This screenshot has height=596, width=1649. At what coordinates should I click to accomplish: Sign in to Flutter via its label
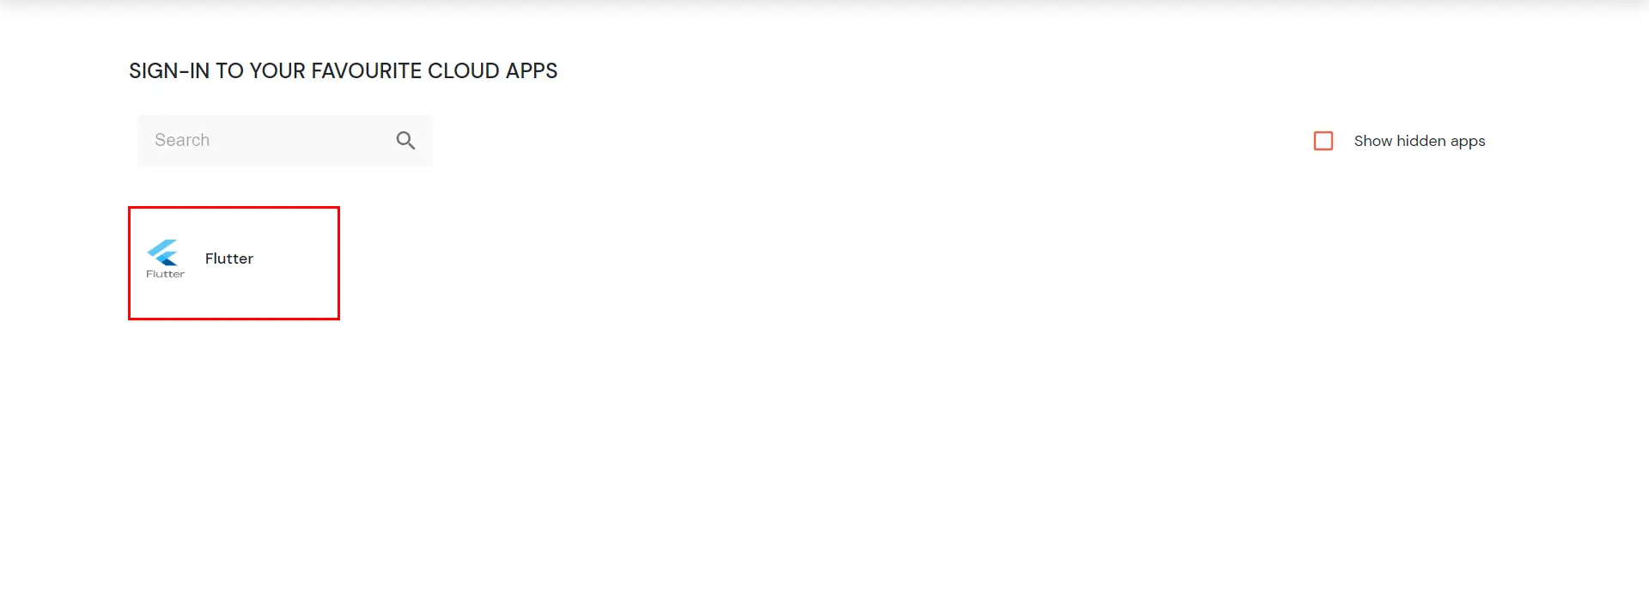(x=228, y=258)
